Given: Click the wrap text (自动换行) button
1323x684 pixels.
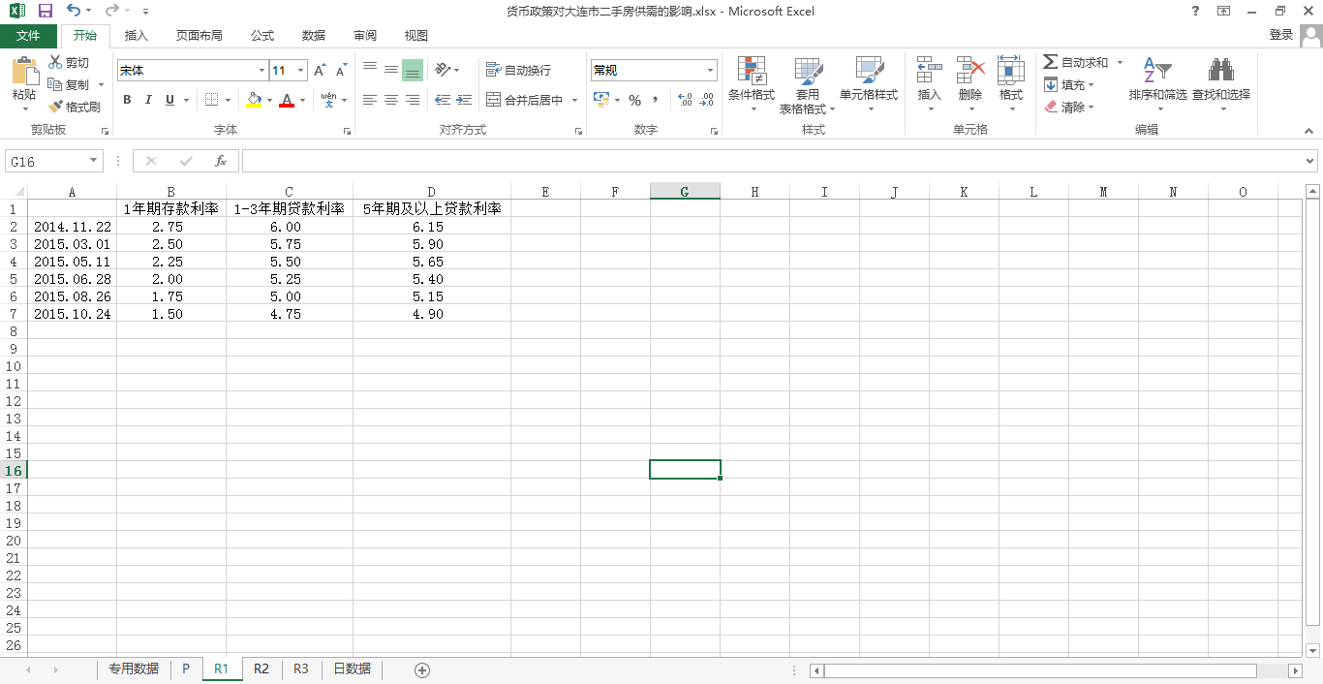Looking at the screenshot, I should (x=519, y=70).
